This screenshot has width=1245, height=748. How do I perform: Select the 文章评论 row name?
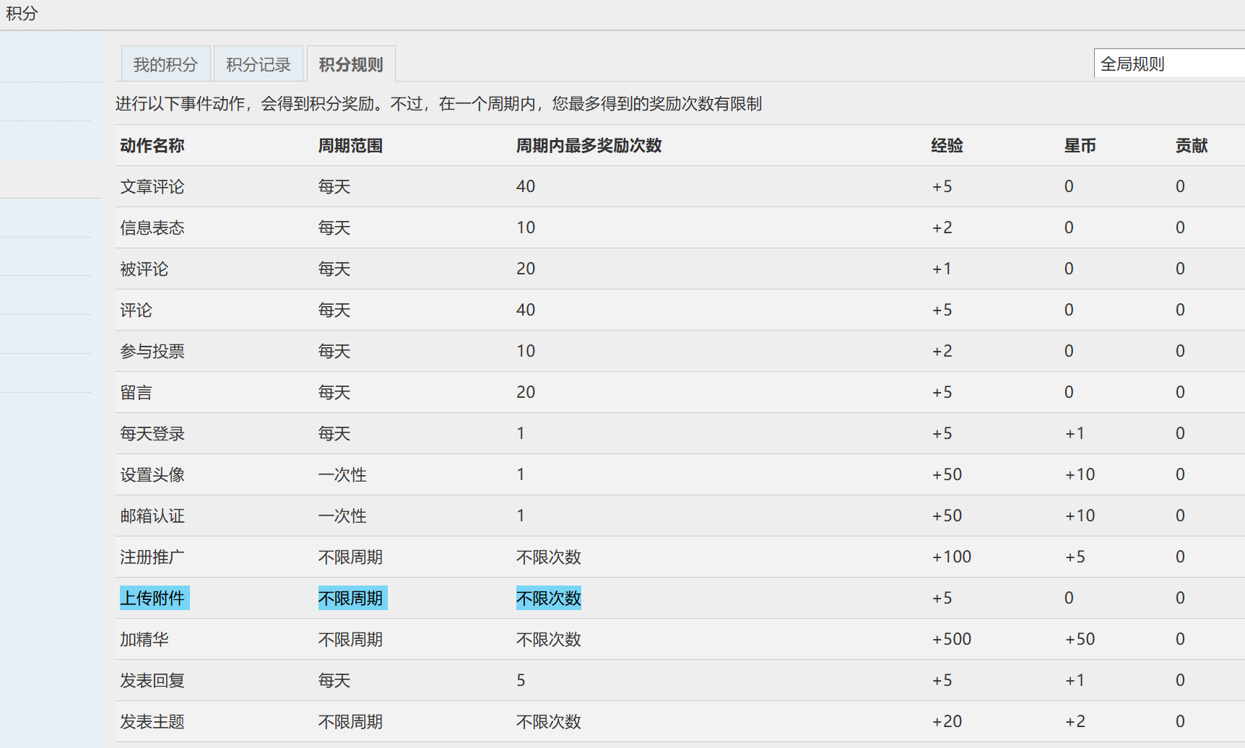click(x=152, y=186)
